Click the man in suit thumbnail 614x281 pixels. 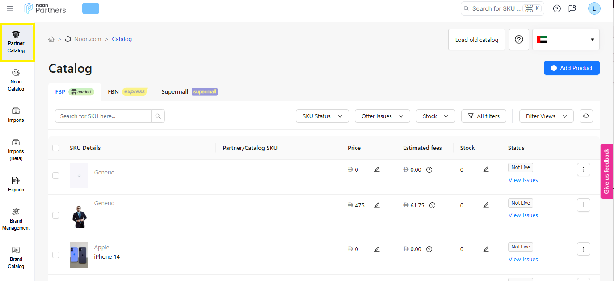[79, 216]
